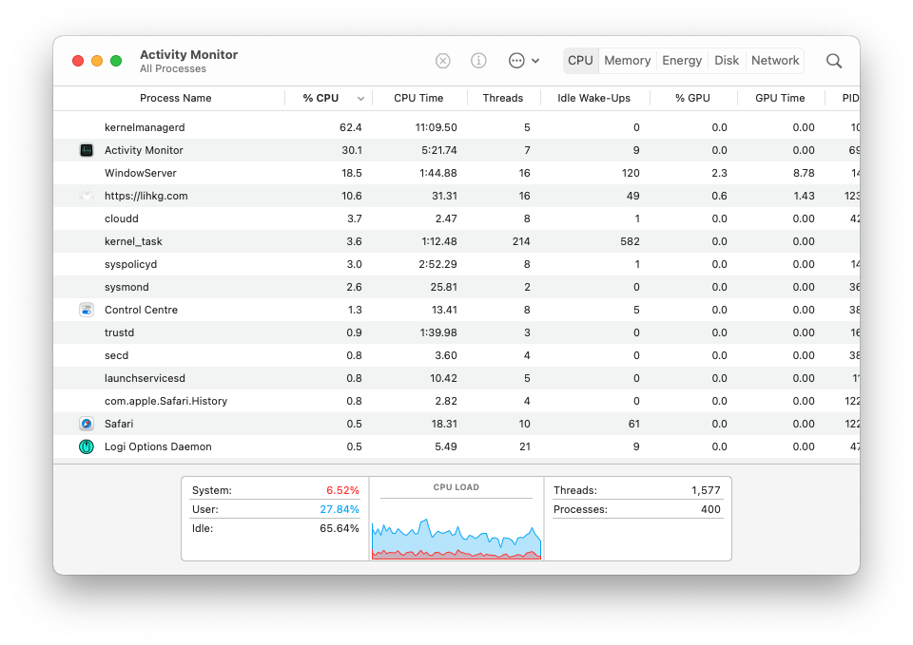The height and width of the screenshot is (645, 913).
Task: Open the process info (i) toolbar icon
Action: tap(478, 61)
